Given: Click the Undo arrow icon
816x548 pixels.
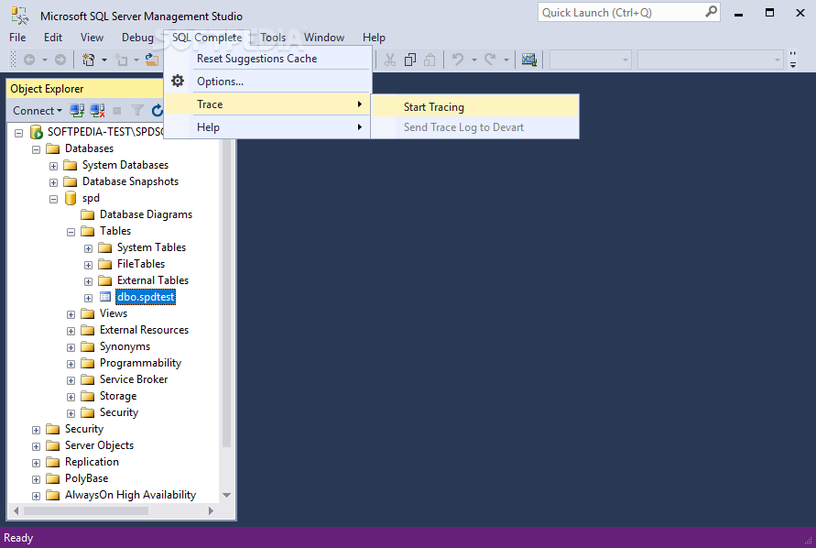Looking at the screenshot, I should pyautogui.click(x=458, y=60).
